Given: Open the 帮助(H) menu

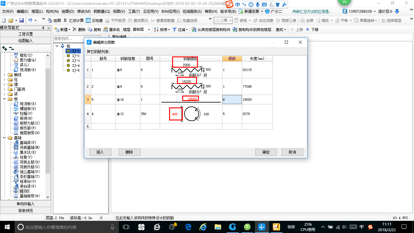Looking at the screenshot, I should 211,11.
